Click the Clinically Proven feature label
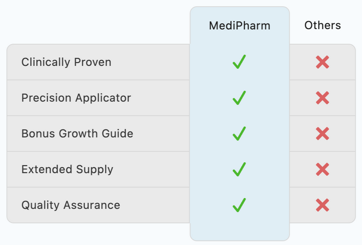This screenshot has height=245, width=362. pyautogui.click(x=66, y=62)
